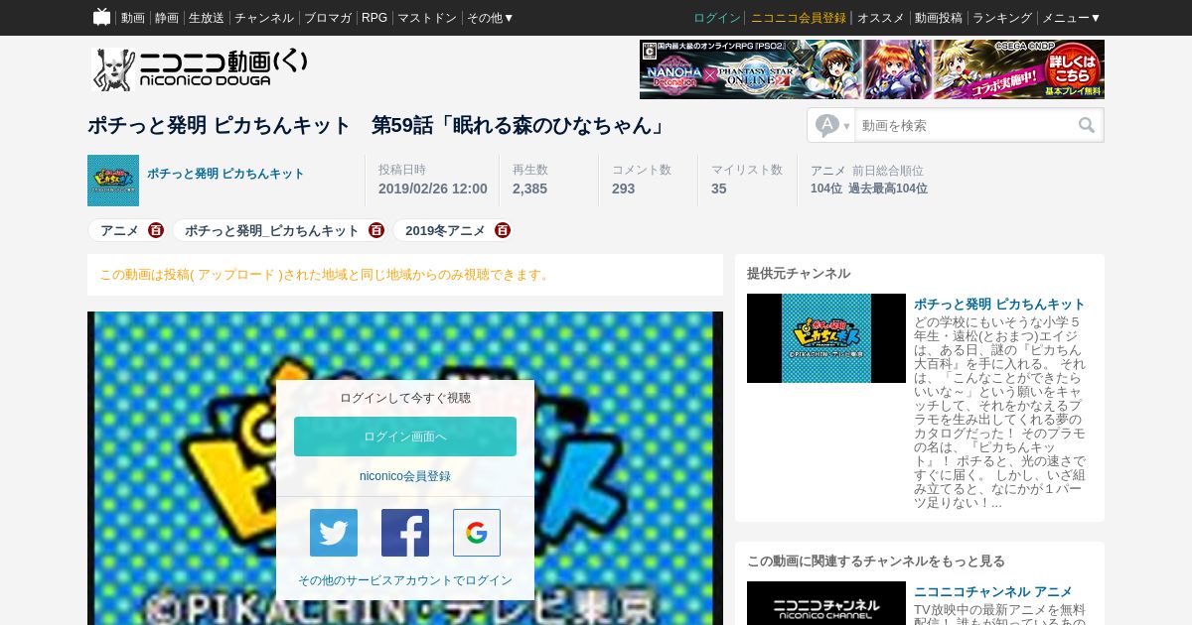Open uploader ポチっと発明 ピカちんキット channel name link
Image resolution: width=1192 pixels, height=625 pixels.
coord(225,174)
